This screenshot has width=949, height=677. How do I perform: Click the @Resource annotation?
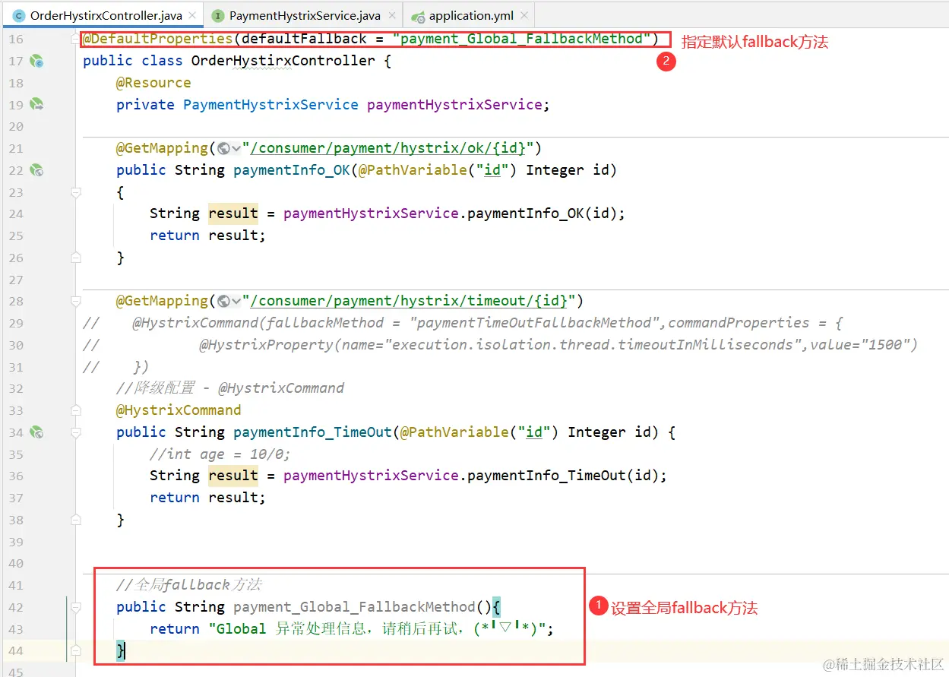[153, 83]
